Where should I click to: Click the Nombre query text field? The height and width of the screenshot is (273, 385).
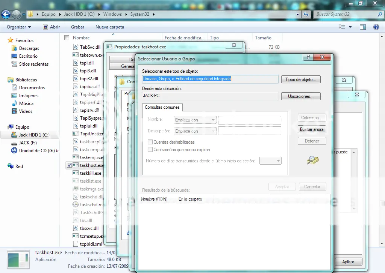(250, 120)
